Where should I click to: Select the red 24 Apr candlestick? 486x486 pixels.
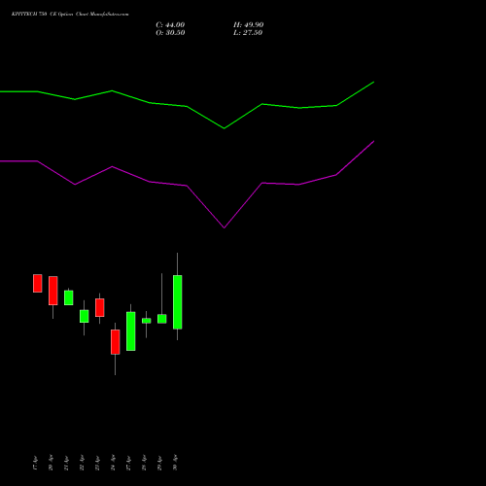116,342
